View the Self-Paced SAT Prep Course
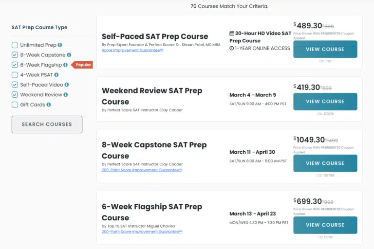Screen dimensions: 374x249 (x=325, y=49)
